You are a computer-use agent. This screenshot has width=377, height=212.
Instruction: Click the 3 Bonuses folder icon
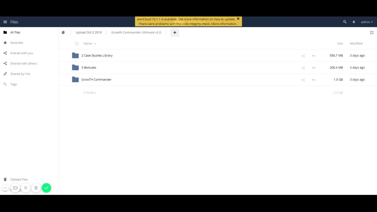point(75,67)
